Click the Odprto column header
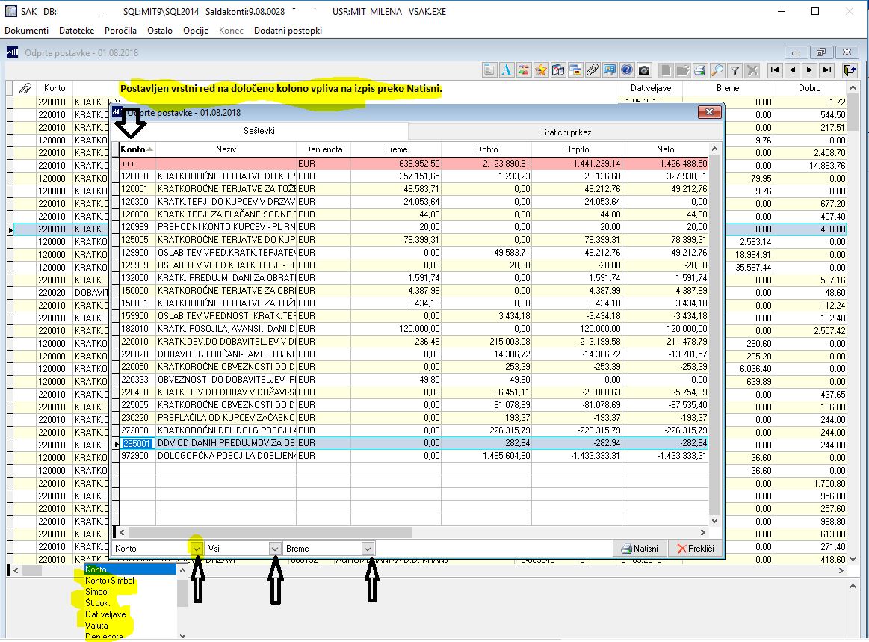 pyautogui.click(x=577, y=149)
